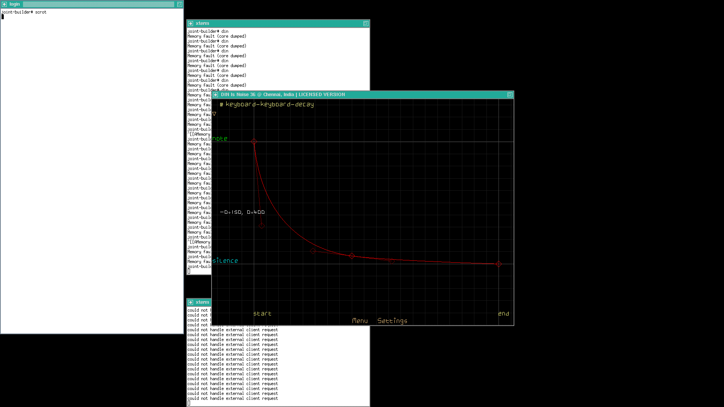Viewport: 724px width, 407px height.
Task: Select the middle bright vertex on the decay curve
Action: pos(351,256)
